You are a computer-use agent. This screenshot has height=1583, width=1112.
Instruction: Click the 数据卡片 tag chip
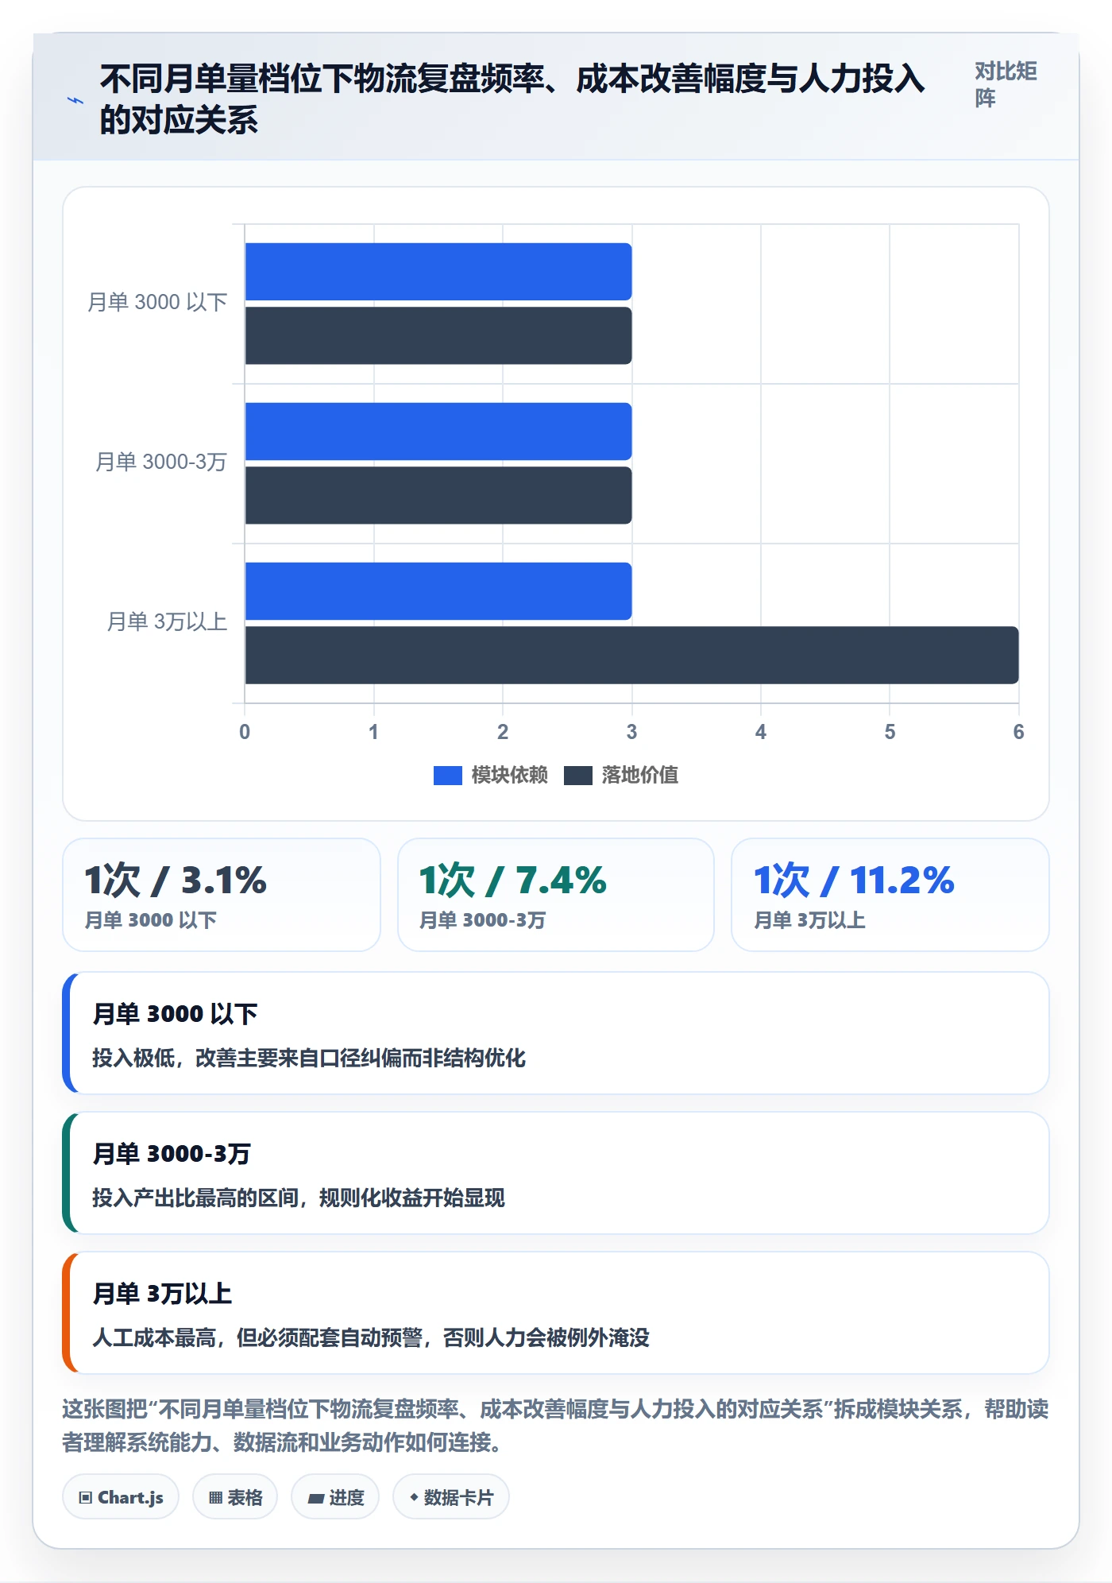click(x=451, y=1497)
